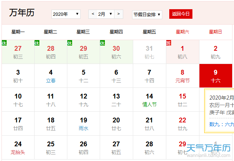Select February 5 十二 cell
This screenshot has width=234, height=161.
pyautogui.click(x=84, y=76)
